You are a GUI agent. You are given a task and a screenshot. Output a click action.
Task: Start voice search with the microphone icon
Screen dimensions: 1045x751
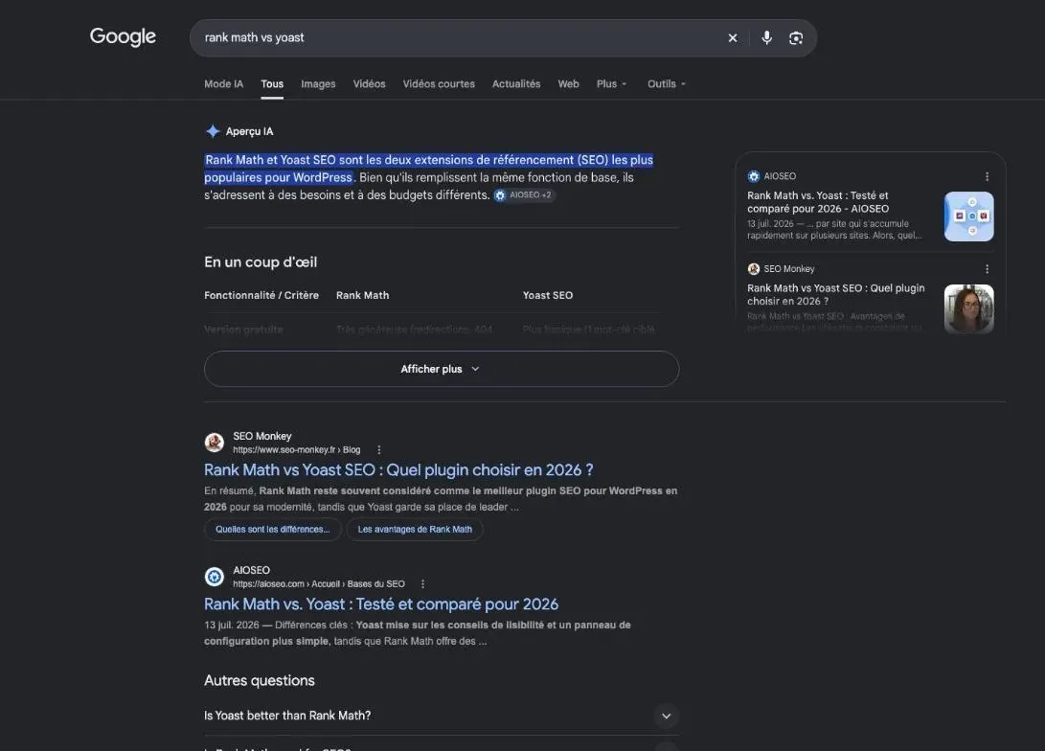click(766, 38)
